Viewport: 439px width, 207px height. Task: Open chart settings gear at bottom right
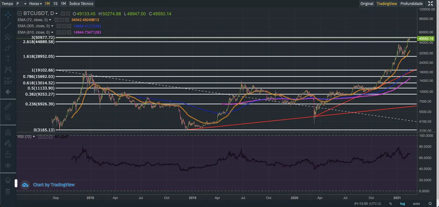430,204
